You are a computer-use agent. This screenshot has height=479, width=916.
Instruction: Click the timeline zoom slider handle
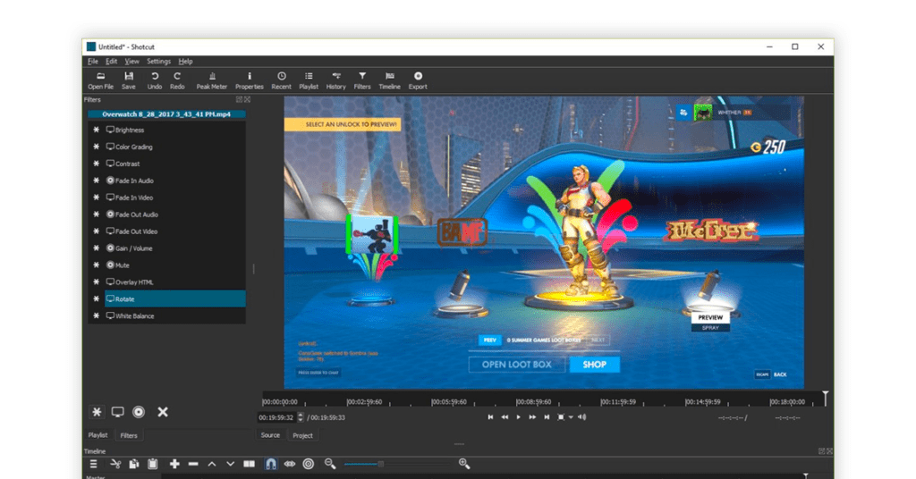(381, 464)
